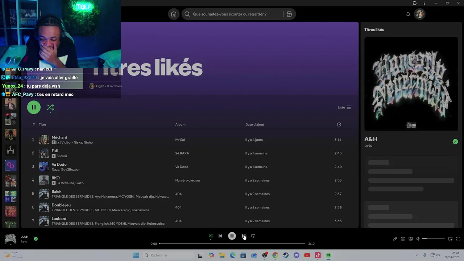Open the Browse icon in search bar
The height and width of the screenshot is (261, 464).
289,14
